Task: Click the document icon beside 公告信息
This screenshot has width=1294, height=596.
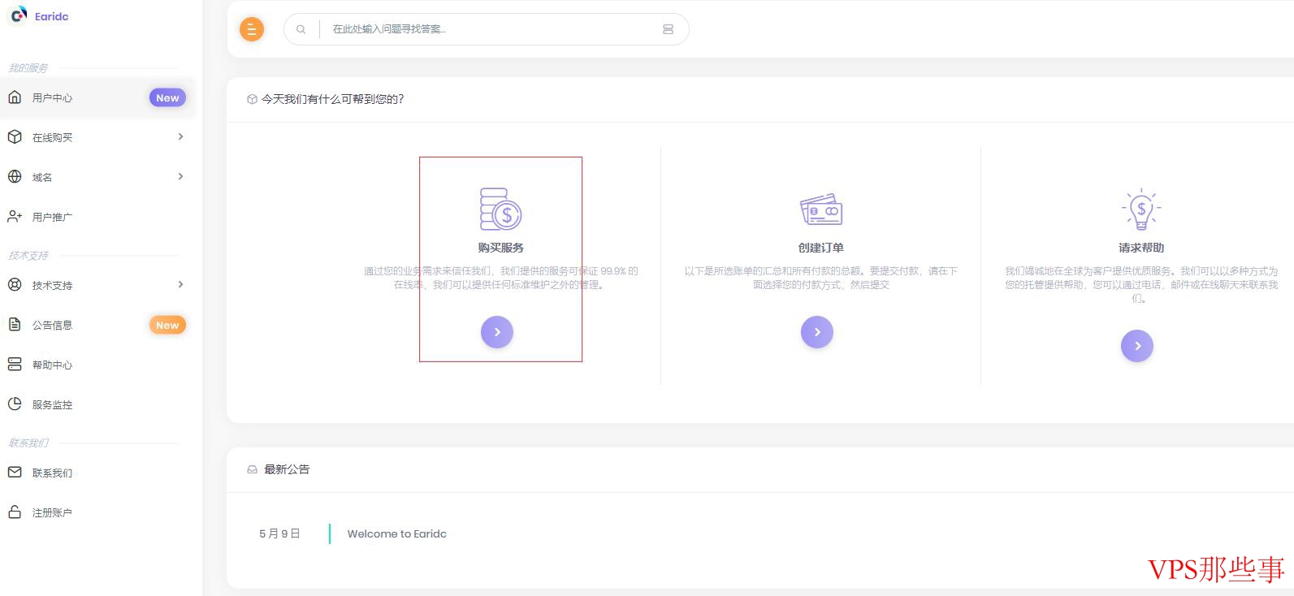Action: (x=15, y=324)
